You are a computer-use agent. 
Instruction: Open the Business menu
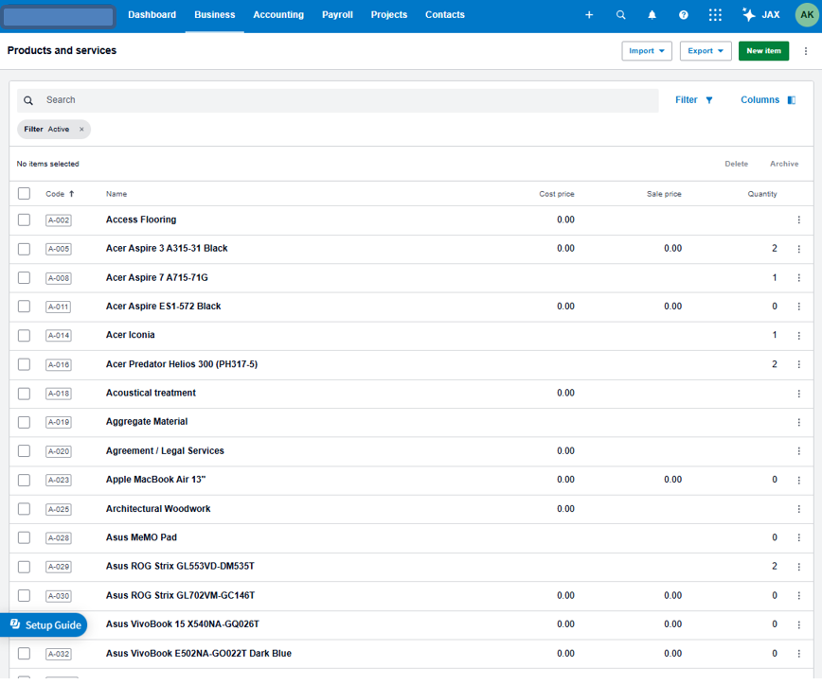click(214, 14)
